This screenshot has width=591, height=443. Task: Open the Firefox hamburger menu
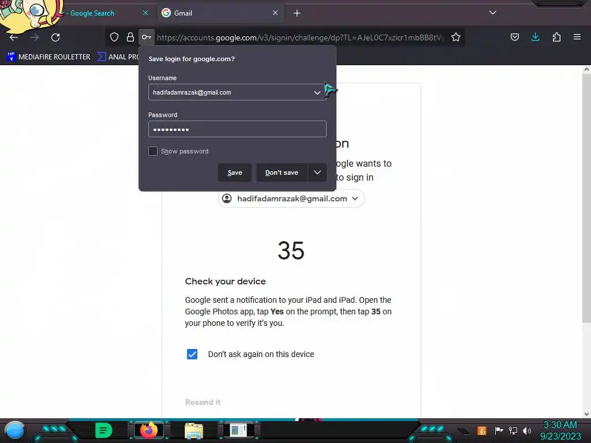(x=577, y=37)
